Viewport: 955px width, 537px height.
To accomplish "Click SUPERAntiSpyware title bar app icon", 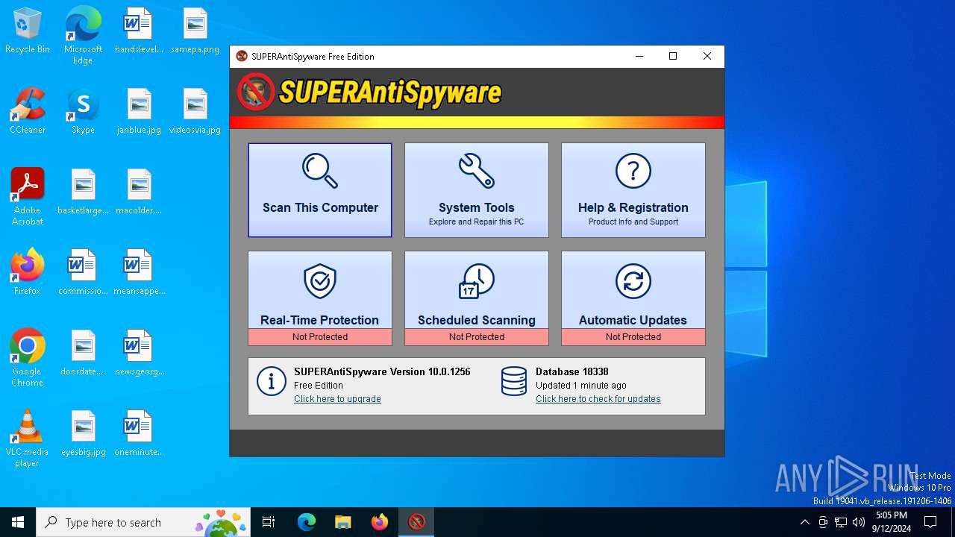I will click(242, 56).
